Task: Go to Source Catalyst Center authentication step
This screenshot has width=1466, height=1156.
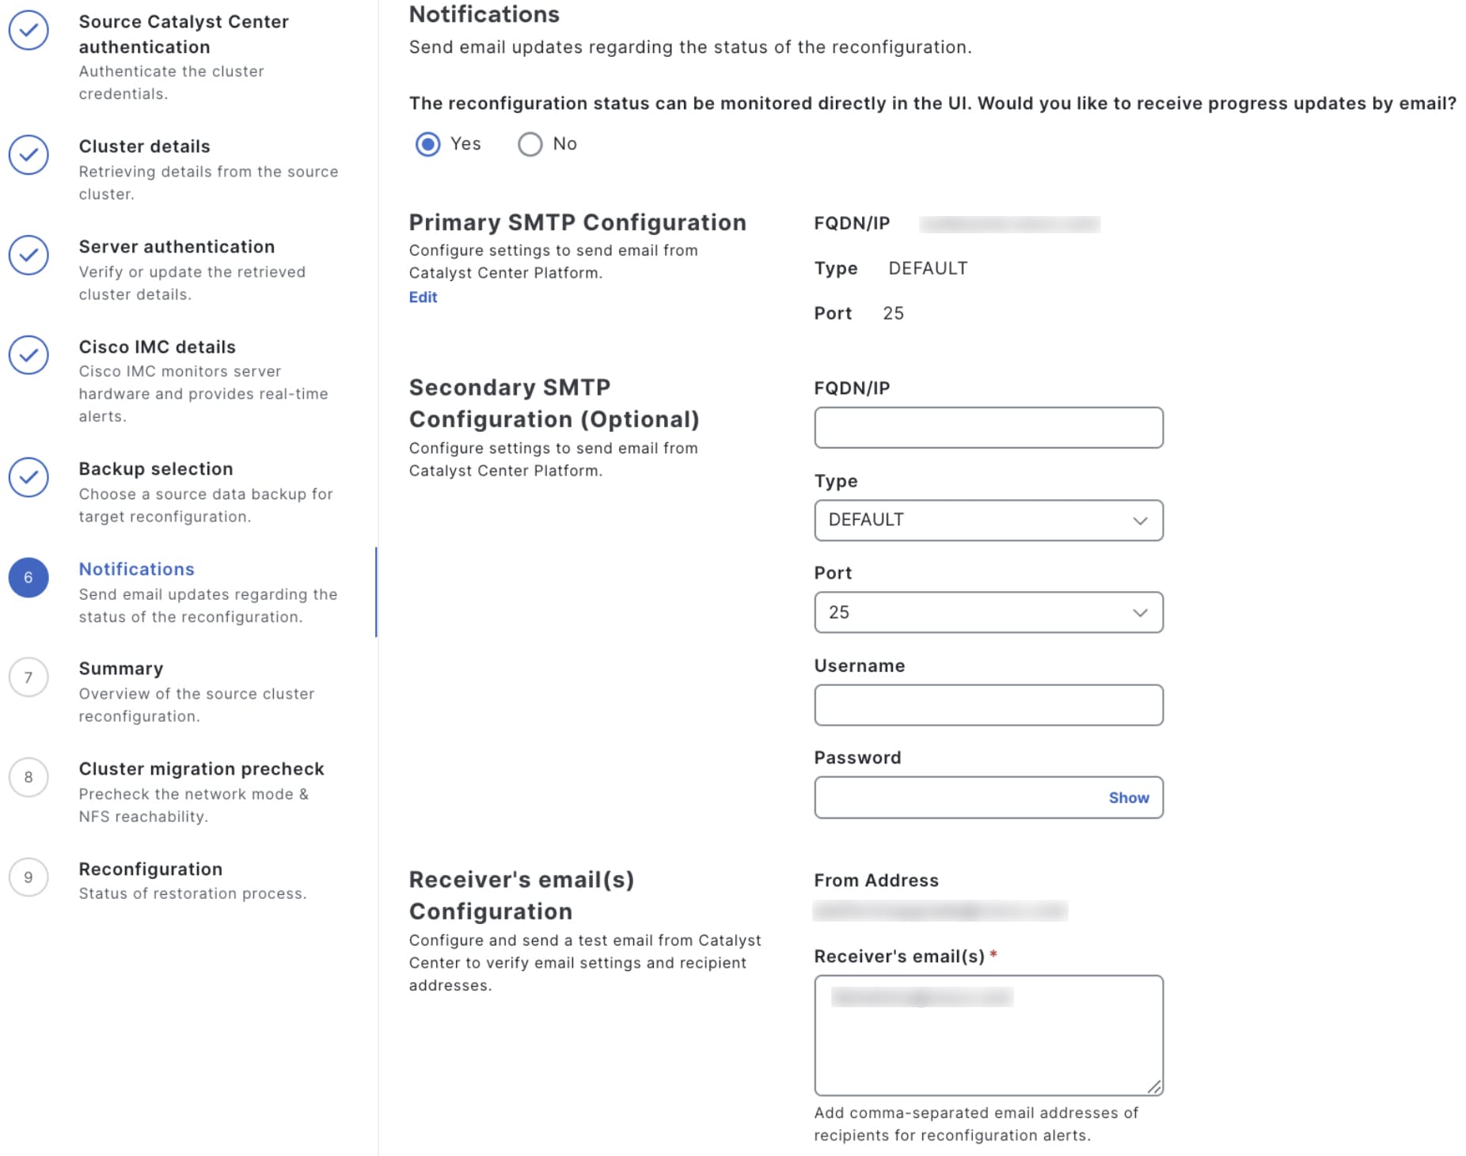Action: click(x=184, y=34)
